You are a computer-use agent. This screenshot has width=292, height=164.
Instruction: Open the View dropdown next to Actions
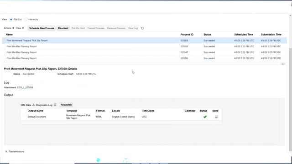(x=20, y=28)
